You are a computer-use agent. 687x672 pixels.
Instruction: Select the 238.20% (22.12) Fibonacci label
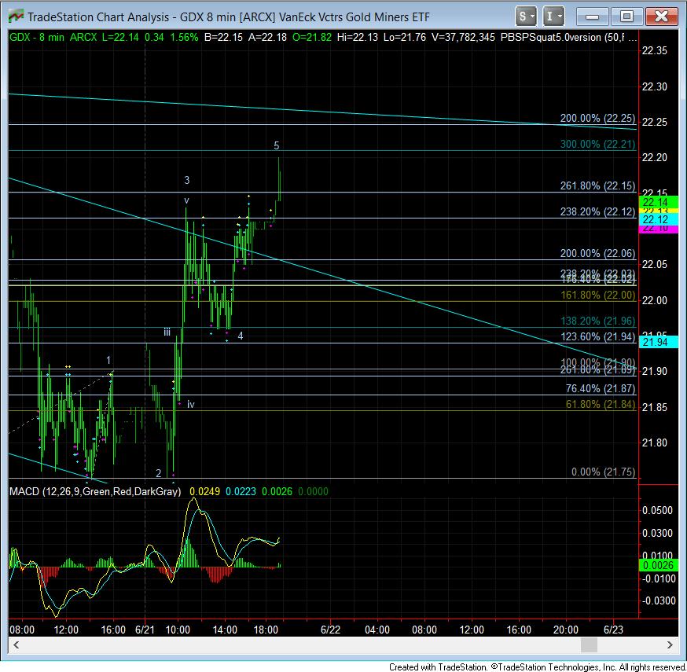coord(597,211)
